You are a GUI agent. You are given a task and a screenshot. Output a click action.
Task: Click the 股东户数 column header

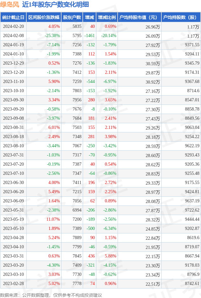tap(72, 17)
